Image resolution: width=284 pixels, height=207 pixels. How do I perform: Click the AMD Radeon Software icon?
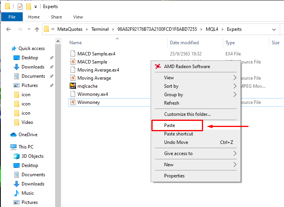pos(158,67)
